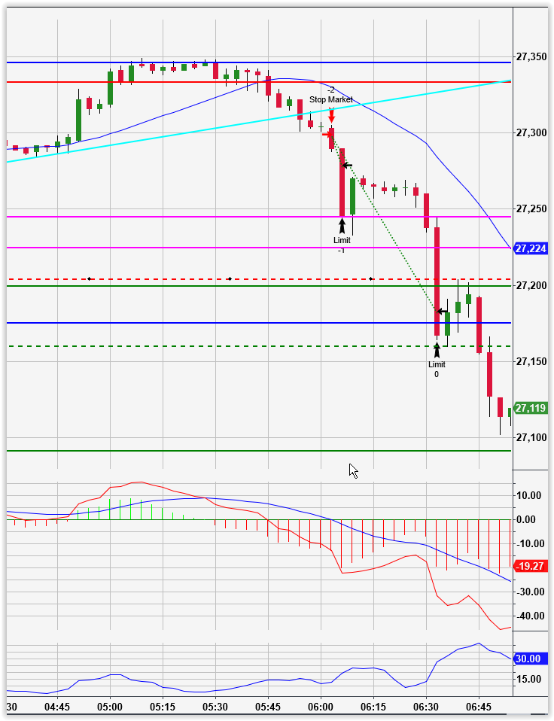Screen dimensions: 554x721
Task: Click the 15.00 lower panel axis label
Action: pyautogui.click(x=528, y=679)
